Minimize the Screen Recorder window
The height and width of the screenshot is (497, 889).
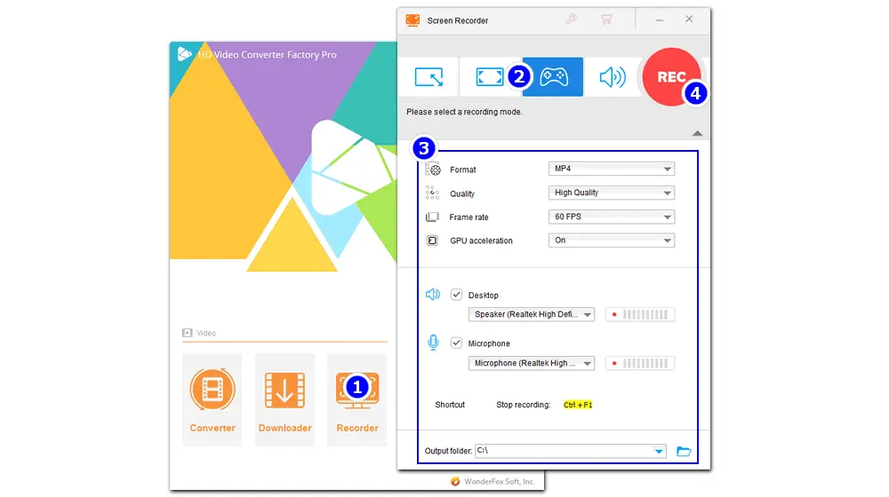point(659,20)
